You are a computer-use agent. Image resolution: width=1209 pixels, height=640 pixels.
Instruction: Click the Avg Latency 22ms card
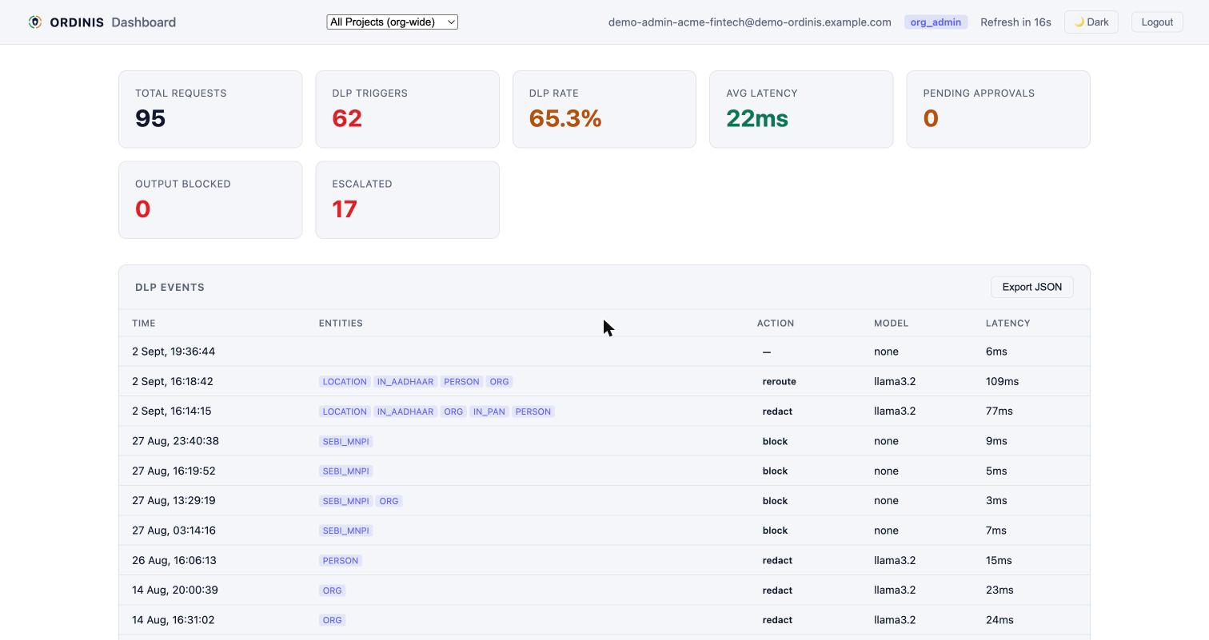[x=801, y=109]
